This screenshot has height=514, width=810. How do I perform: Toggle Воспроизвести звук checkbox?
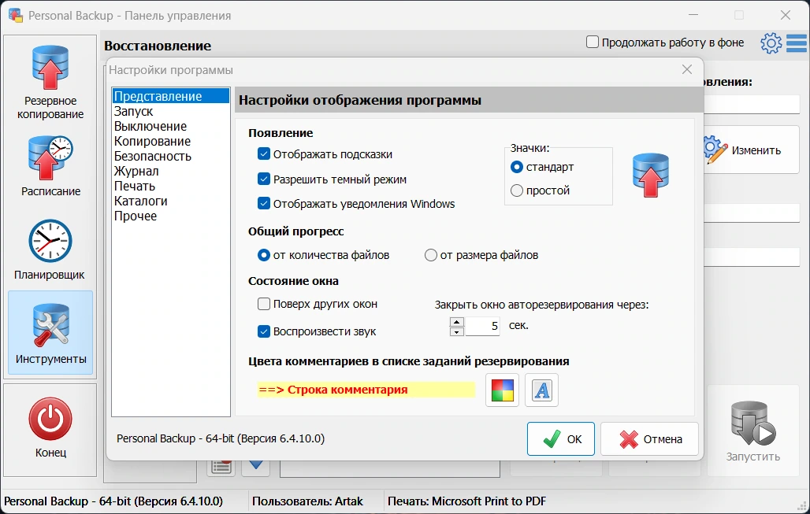(x=263, y=331)
